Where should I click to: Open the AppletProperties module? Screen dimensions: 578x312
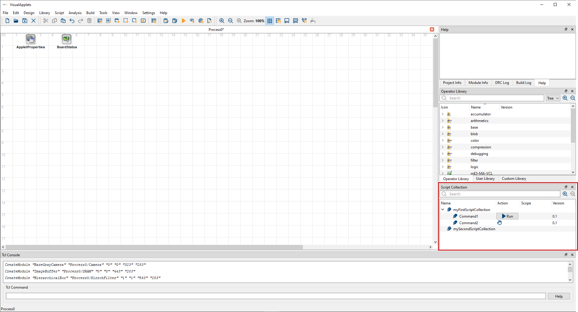point(31,39)
